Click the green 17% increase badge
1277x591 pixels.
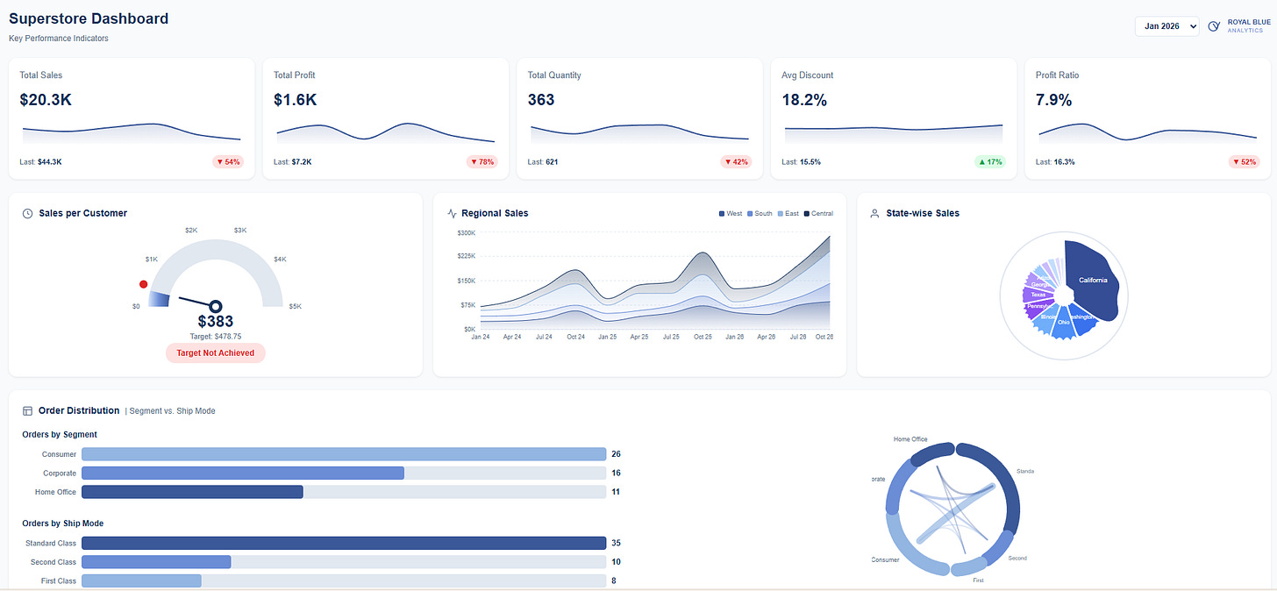point(990,162)
